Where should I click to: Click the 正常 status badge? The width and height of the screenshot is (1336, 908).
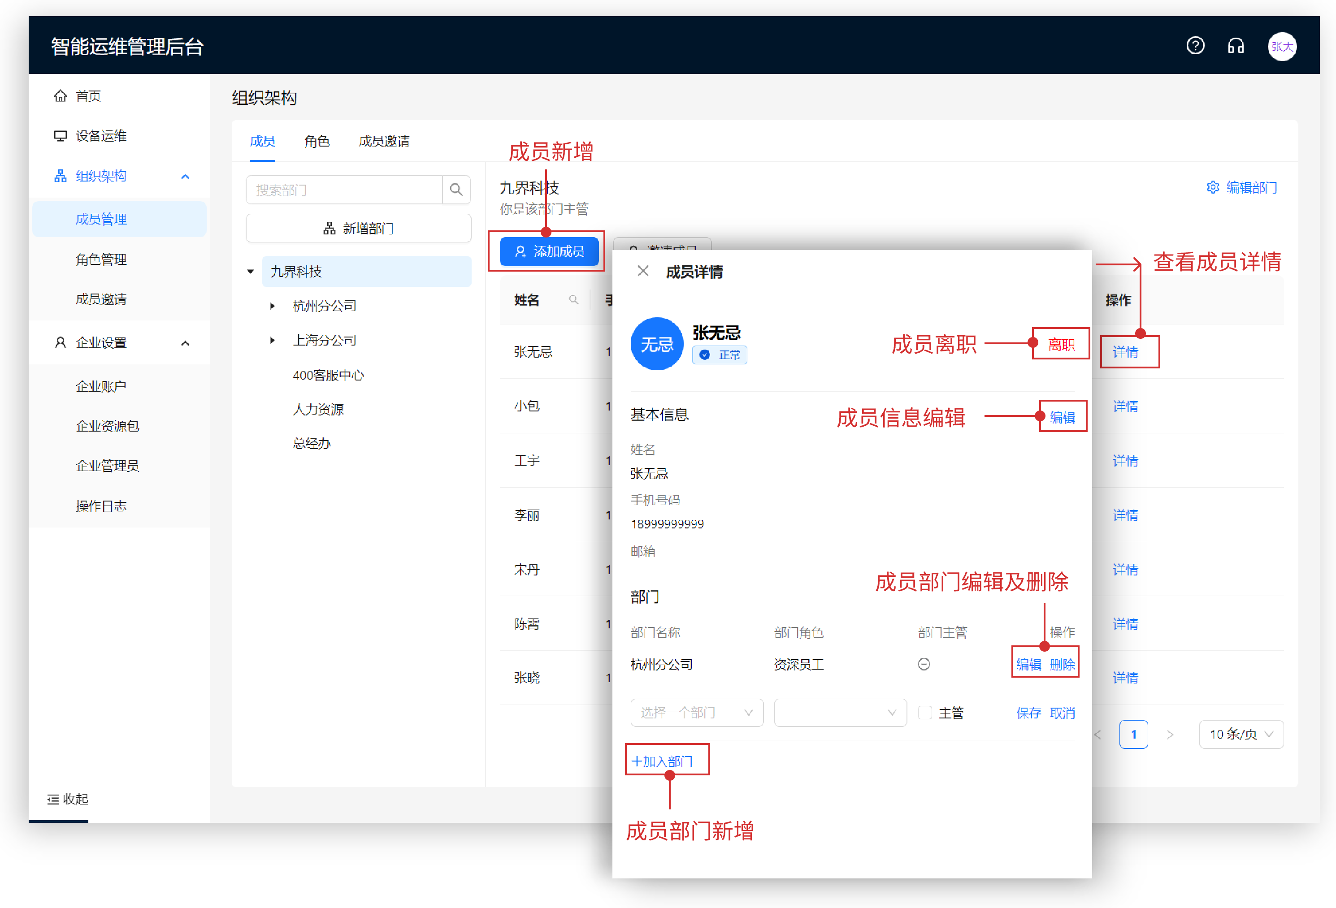(x=719, y=355)
